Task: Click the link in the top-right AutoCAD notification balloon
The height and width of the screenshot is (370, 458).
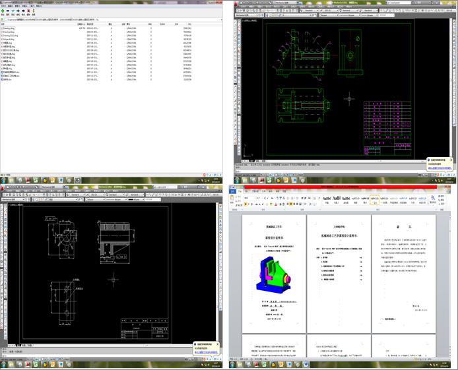Action: pos(439,168)
